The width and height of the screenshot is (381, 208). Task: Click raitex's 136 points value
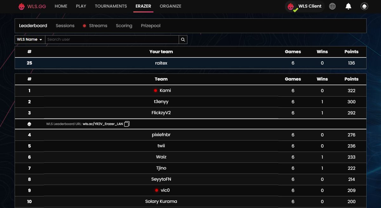click(x=351, y=63)
